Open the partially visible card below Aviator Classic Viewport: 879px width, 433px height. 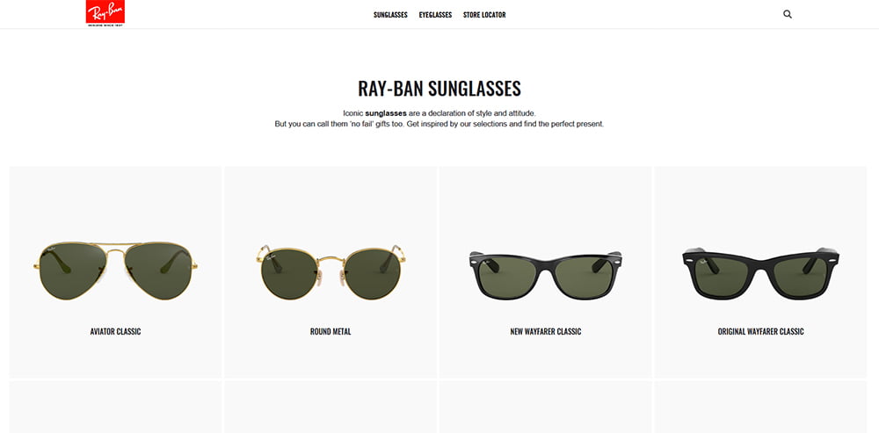click(x=115, y=408)
